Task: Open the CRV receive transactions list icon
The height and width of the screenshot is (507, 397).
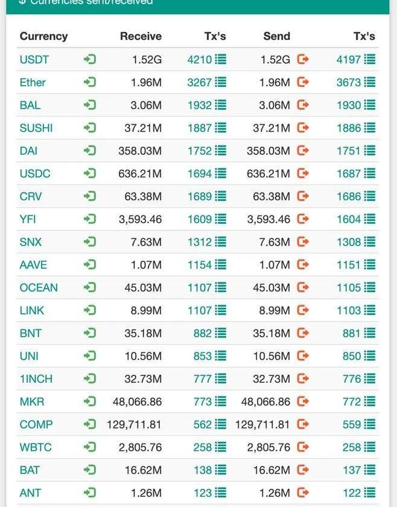Action: 221,196
